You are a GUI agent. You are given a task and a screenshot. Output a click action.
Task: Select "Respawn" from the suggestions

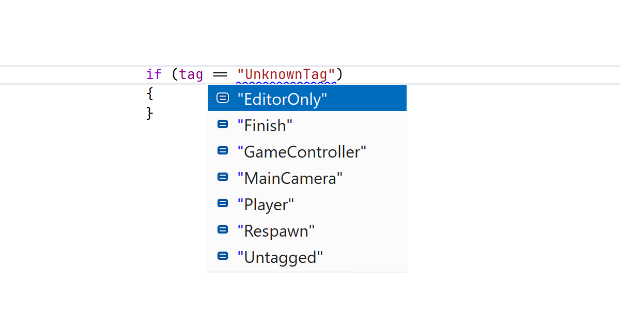click(276, 230)
